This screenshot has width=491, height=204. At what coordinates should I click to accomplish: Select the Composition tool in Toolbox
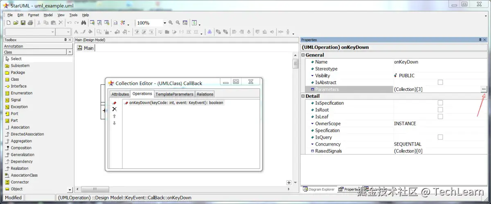point(21,148)
